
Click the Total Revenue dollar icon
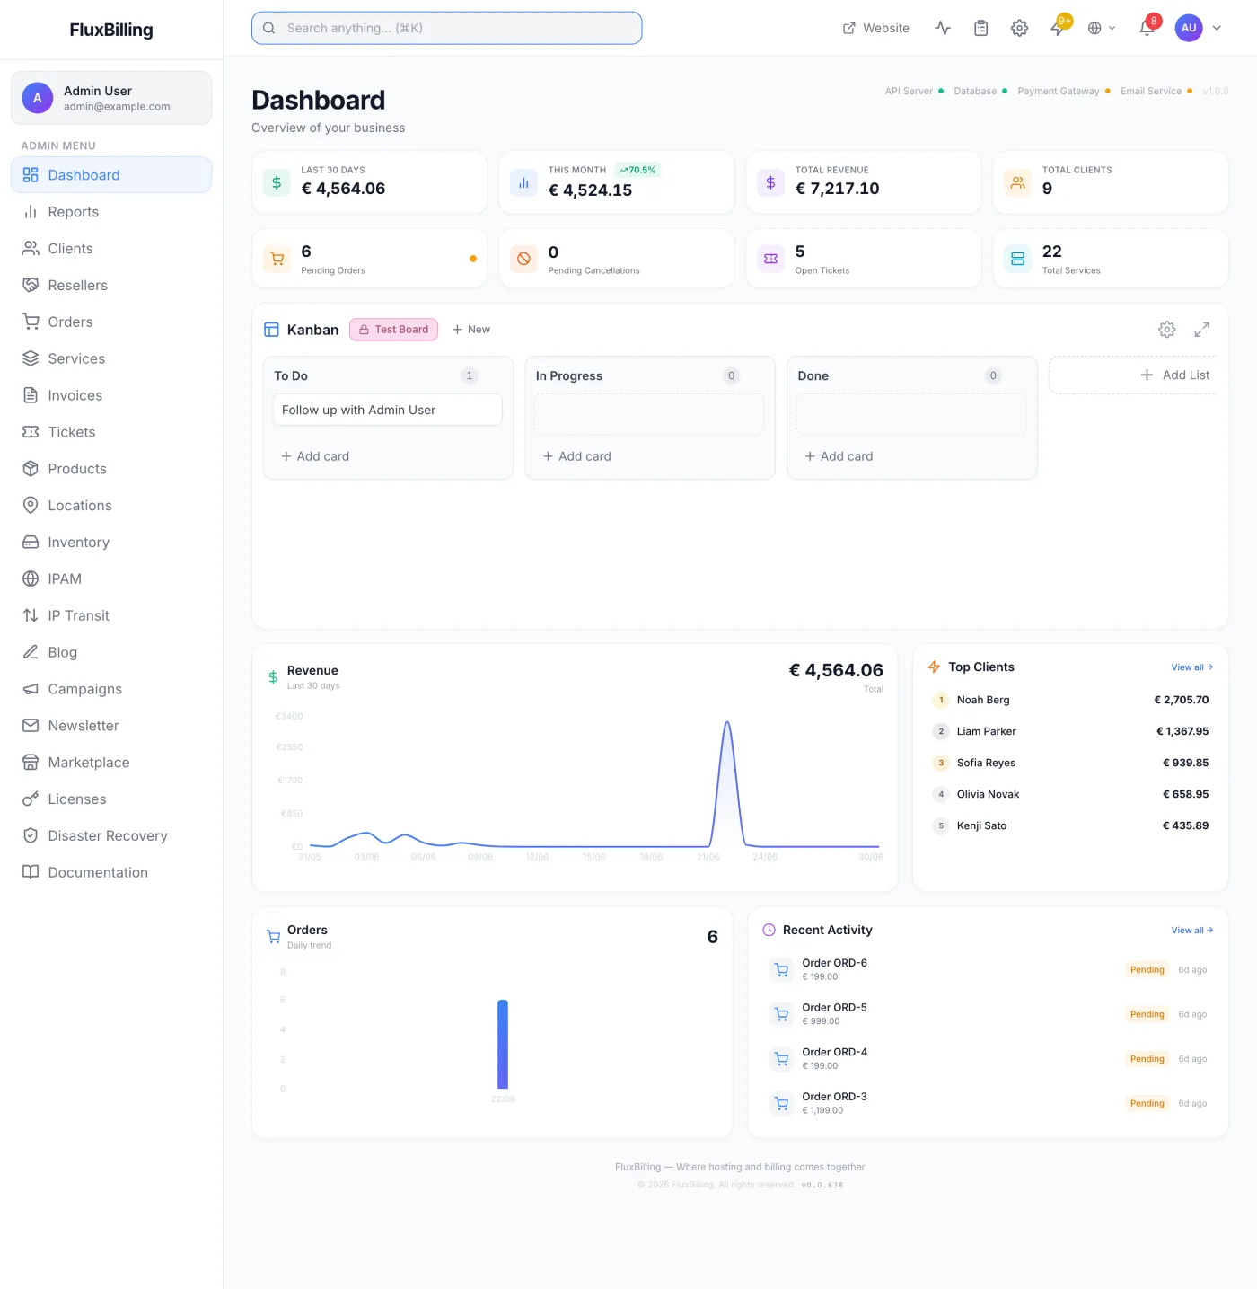tap(770, 182)
